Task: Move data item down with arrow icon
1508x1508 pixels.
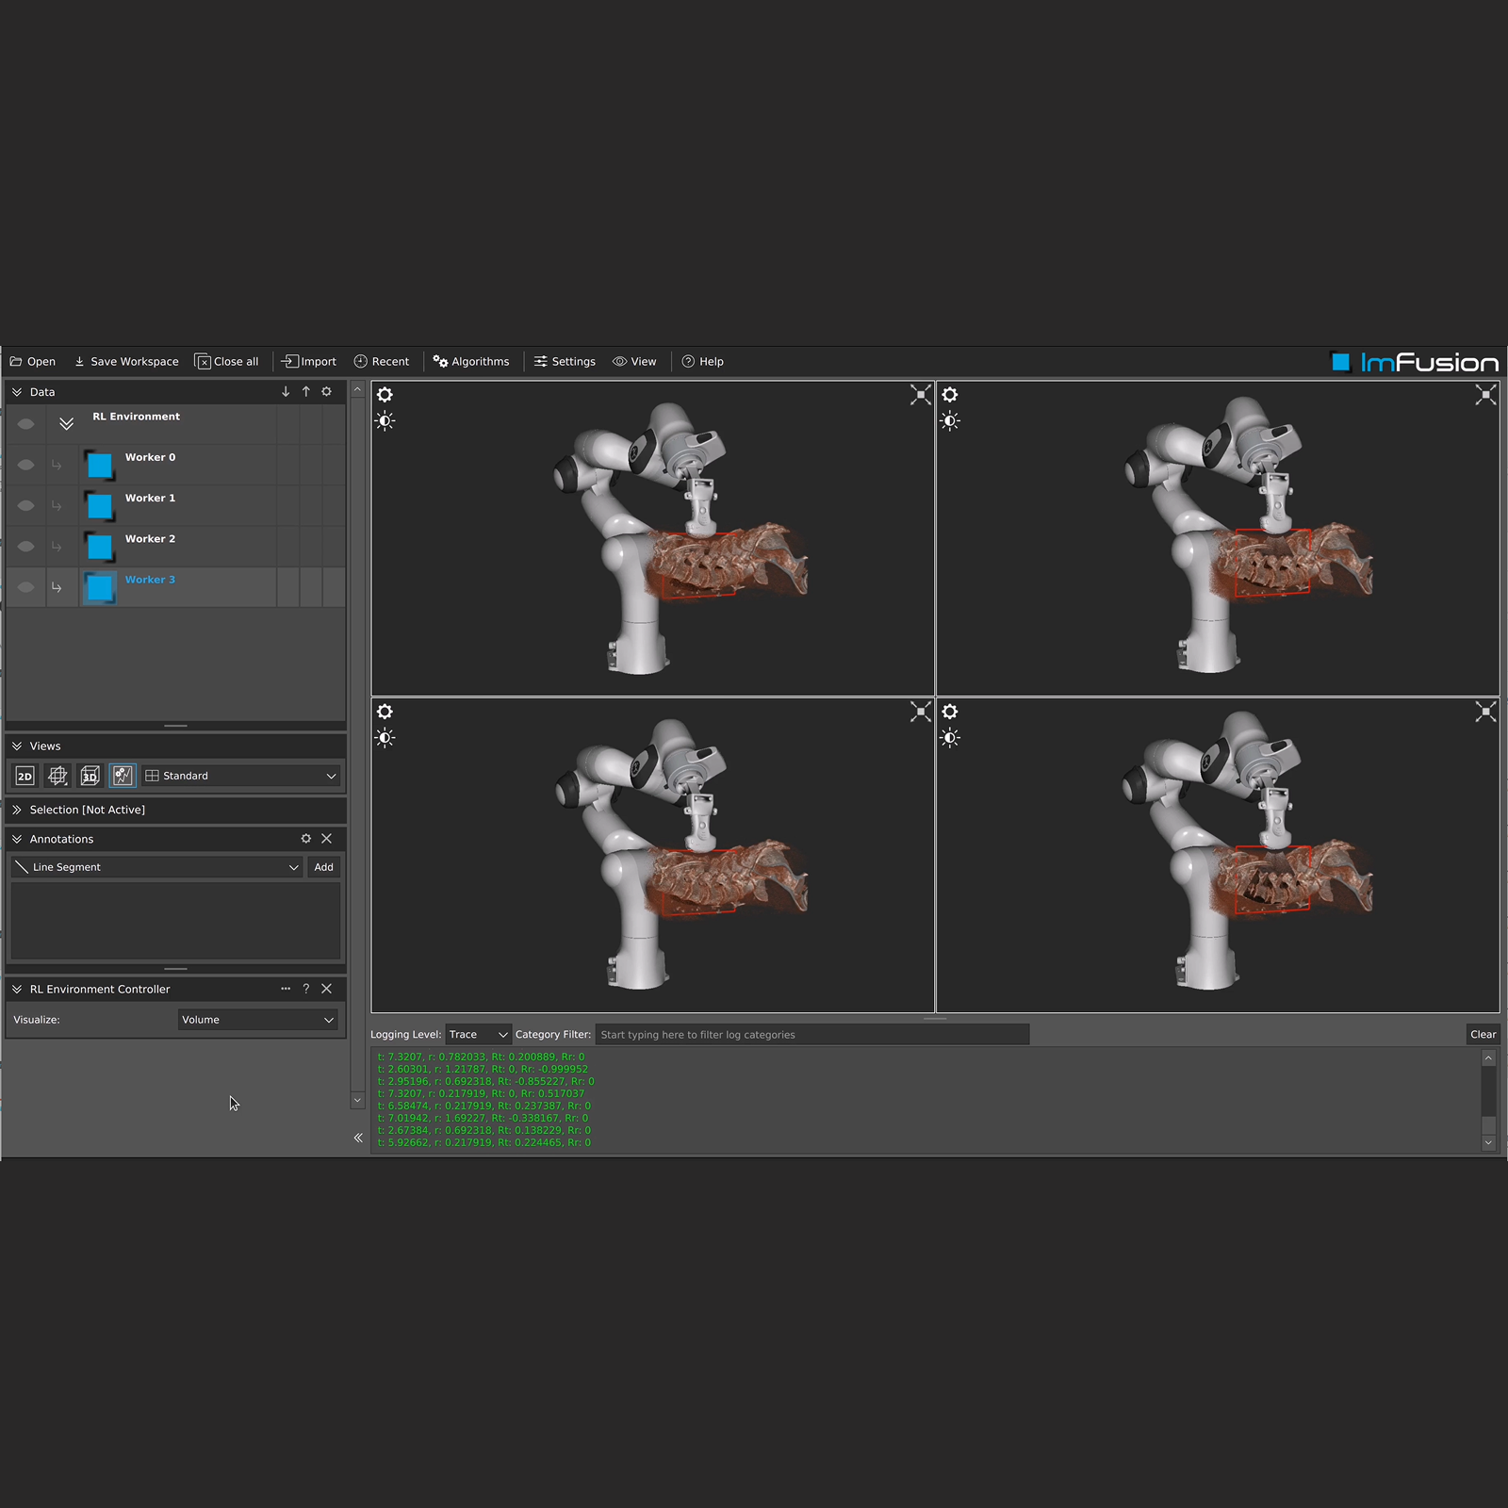Action: 286,392
